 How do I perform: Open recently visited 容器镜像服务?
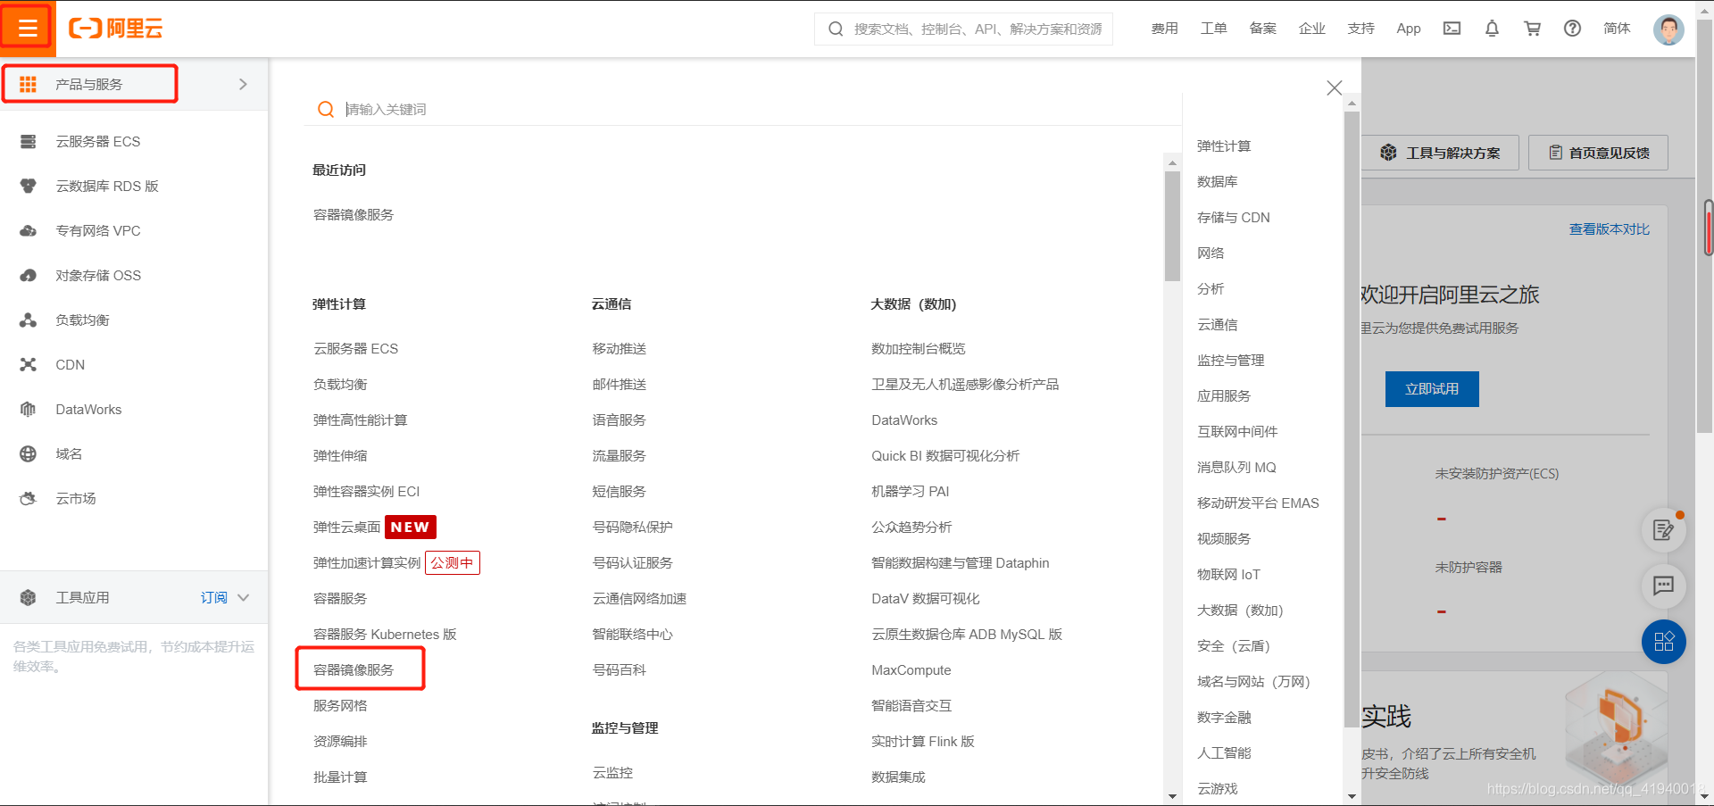[x=354, y=214]
